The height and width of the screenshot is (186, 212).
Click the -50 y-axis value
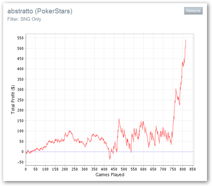(20, 162)
